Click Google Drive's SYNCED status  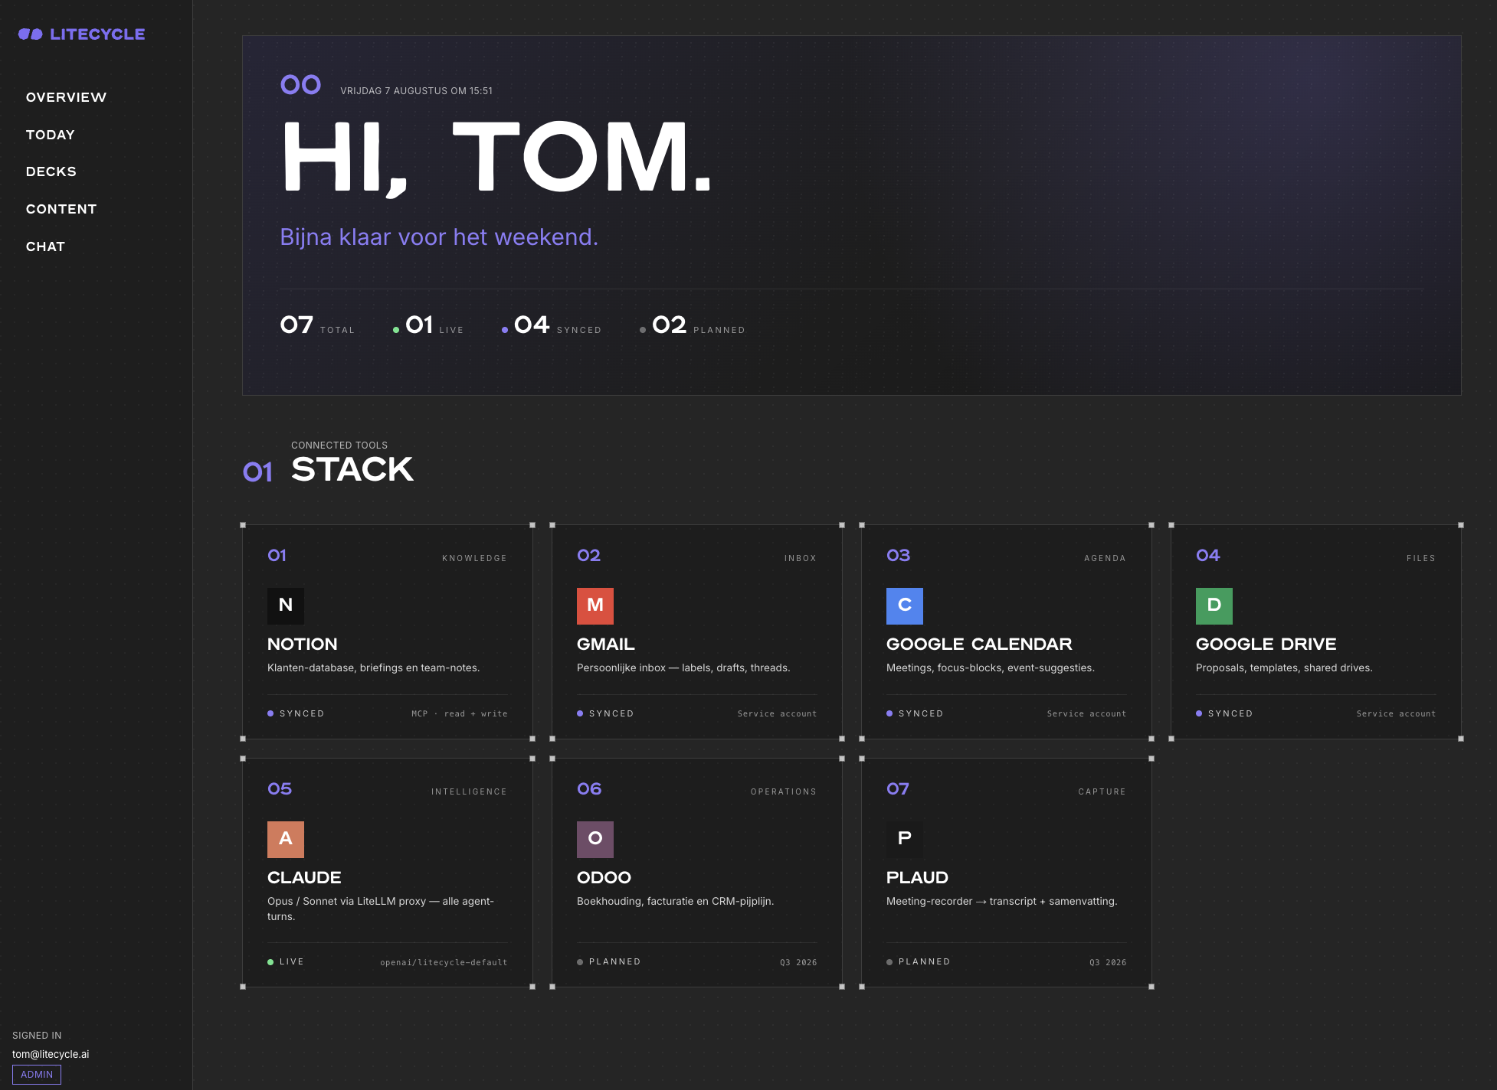click(x=1224, y=713)
